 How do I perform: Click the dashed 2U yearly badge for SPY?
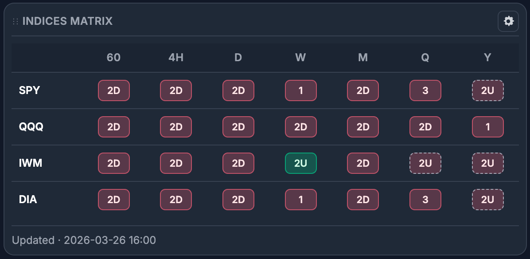[x=487, y=90]
